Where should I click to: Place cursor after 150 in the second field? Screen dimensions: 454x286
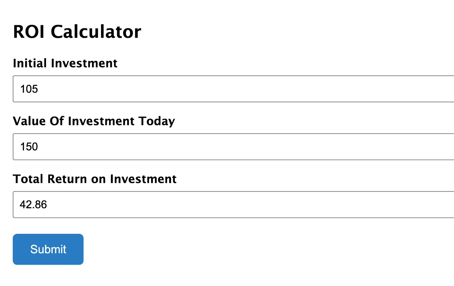[x=39, y=147]
